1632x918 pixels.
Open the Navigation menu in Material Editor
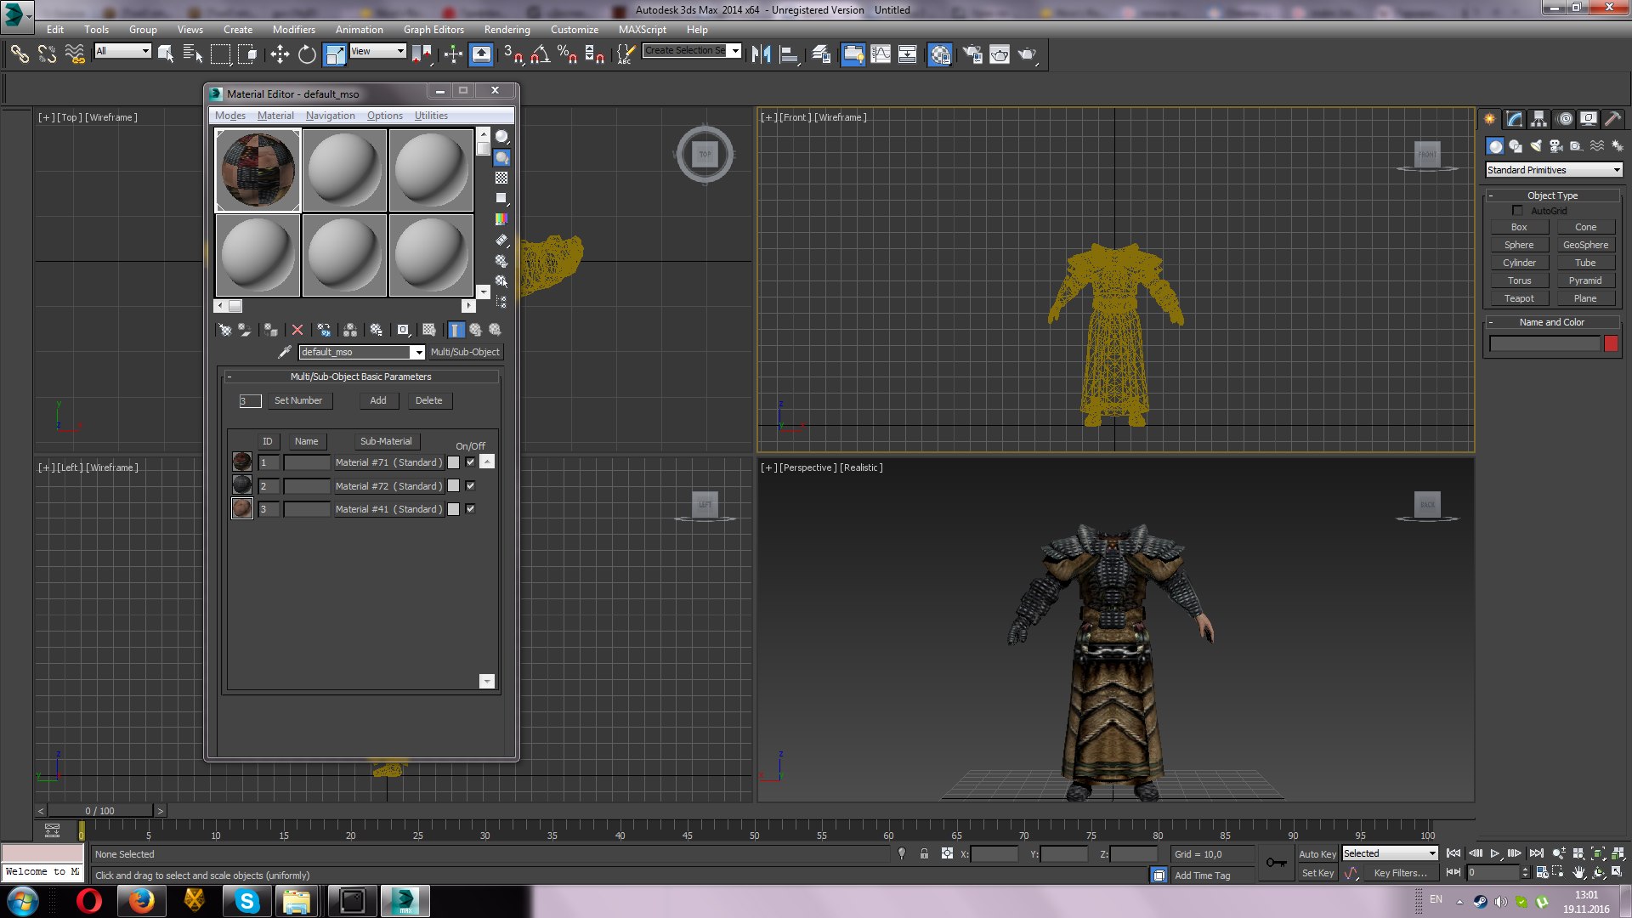click(330, 116)
